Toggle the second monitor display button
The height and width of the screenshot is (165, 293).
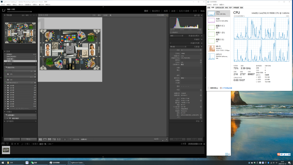click(7, 144)
